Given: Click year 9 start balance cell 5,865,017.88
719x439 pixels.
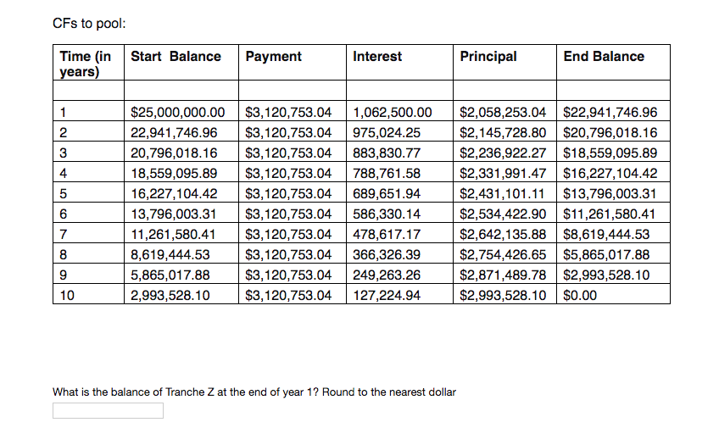Looking at the screenshot, I should tap(170, 275).
